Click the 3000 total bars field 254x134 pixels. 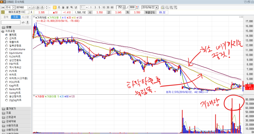[x=132, y=8]
